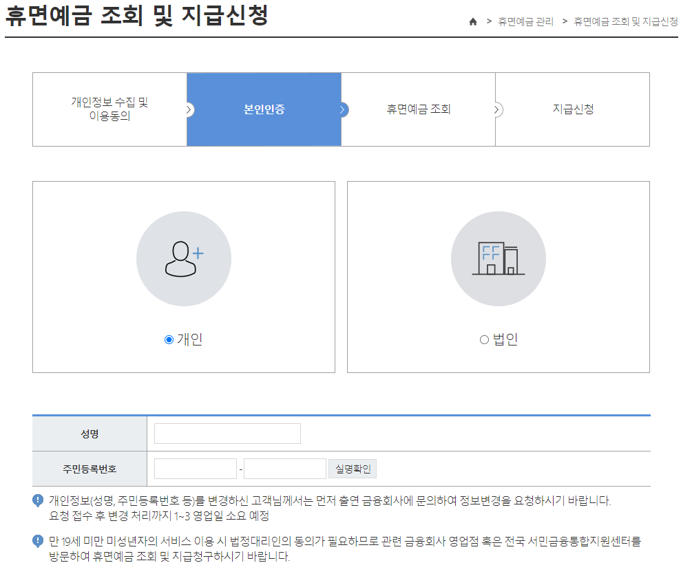
Task: Click the 실명확인 button
Action: [352, 468]
